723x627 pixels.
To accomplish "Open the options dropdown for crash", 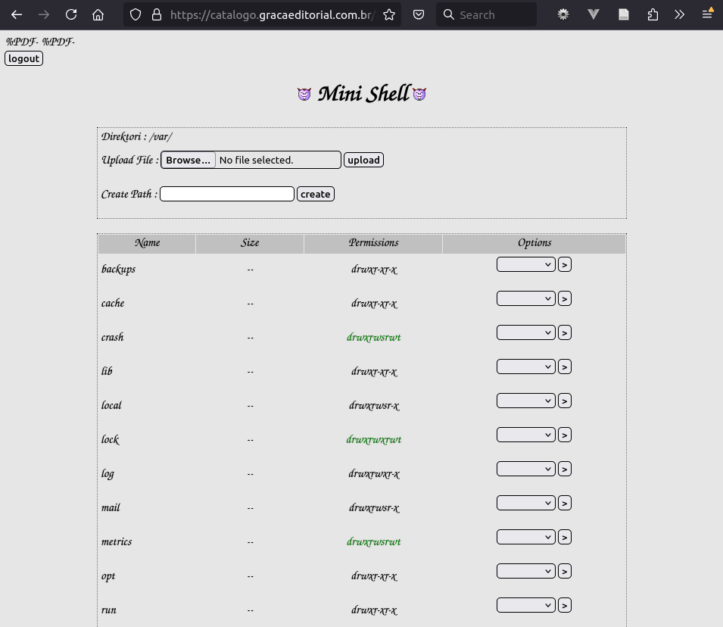I will tap(525, 332).
